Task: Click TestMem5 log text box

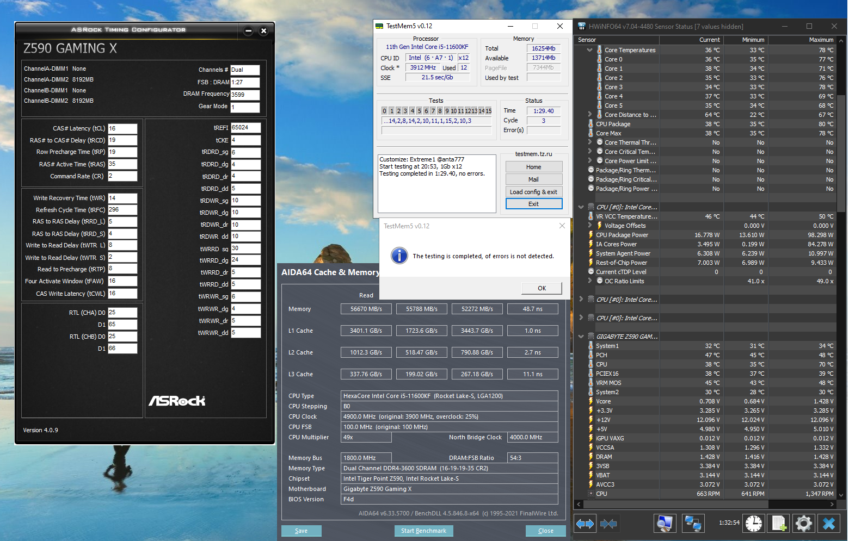Action: [x=437, y=184]
